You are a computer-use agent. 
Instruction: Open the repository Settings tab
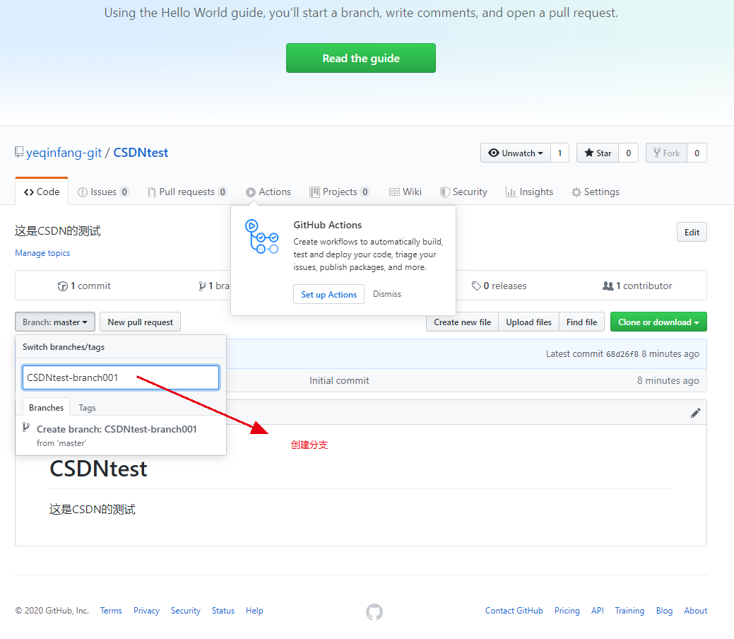click(596, 192)
